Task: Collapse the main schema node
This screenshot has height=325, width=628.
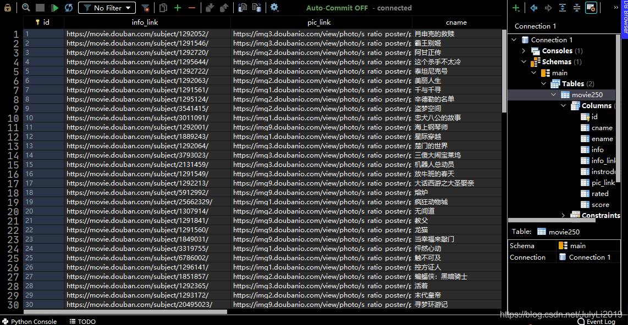Action: [x=534, y=73]
